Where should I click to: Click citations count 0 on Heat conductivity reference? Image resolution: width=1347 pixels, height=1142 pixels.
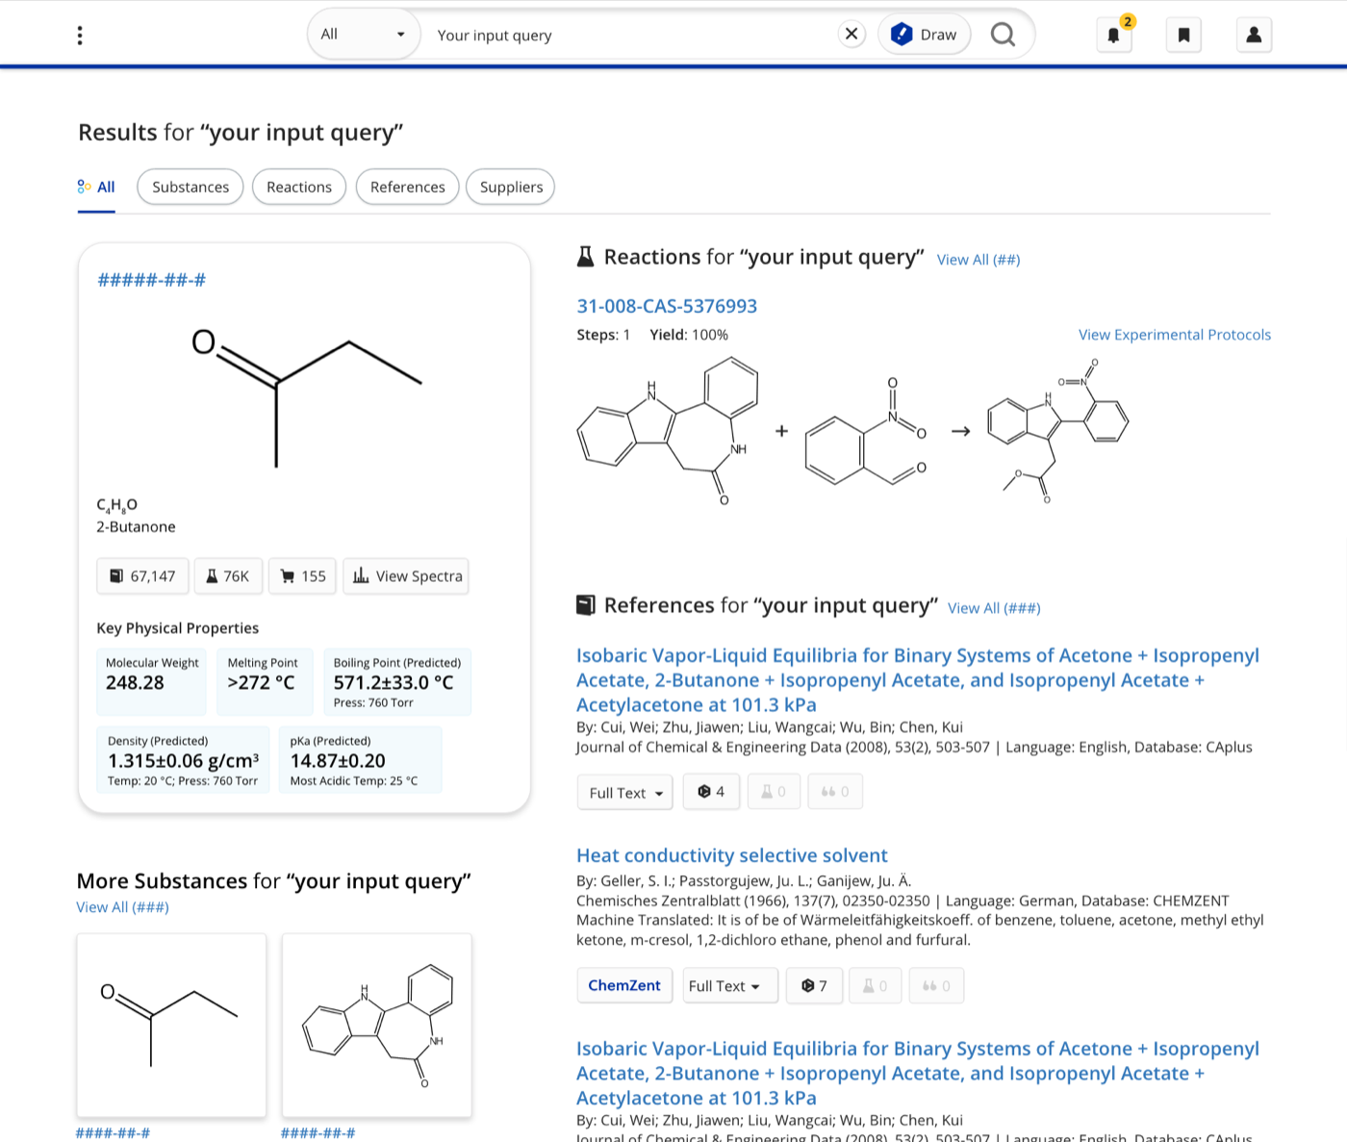coord(936,985)
